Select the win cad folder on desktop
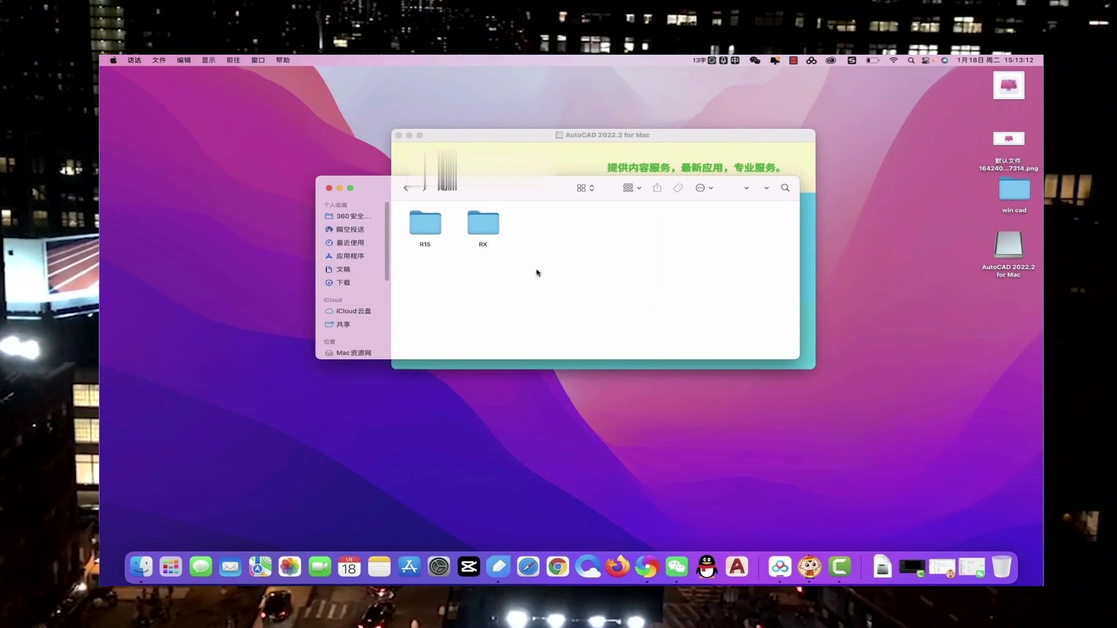This screenshot has width=1117, height=628. [x=1014, y=195]
